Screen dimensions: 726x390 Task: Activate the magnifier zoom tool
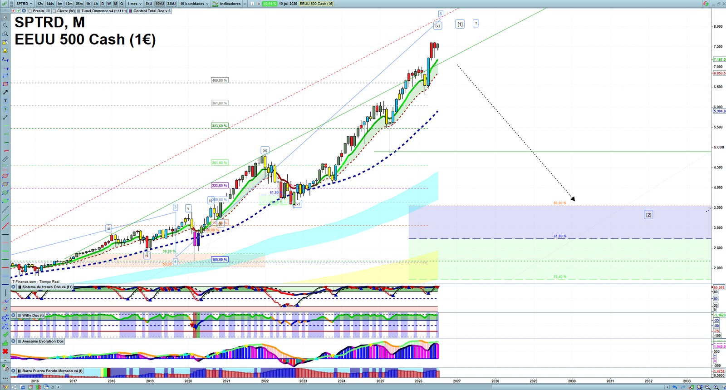(5, 25)
